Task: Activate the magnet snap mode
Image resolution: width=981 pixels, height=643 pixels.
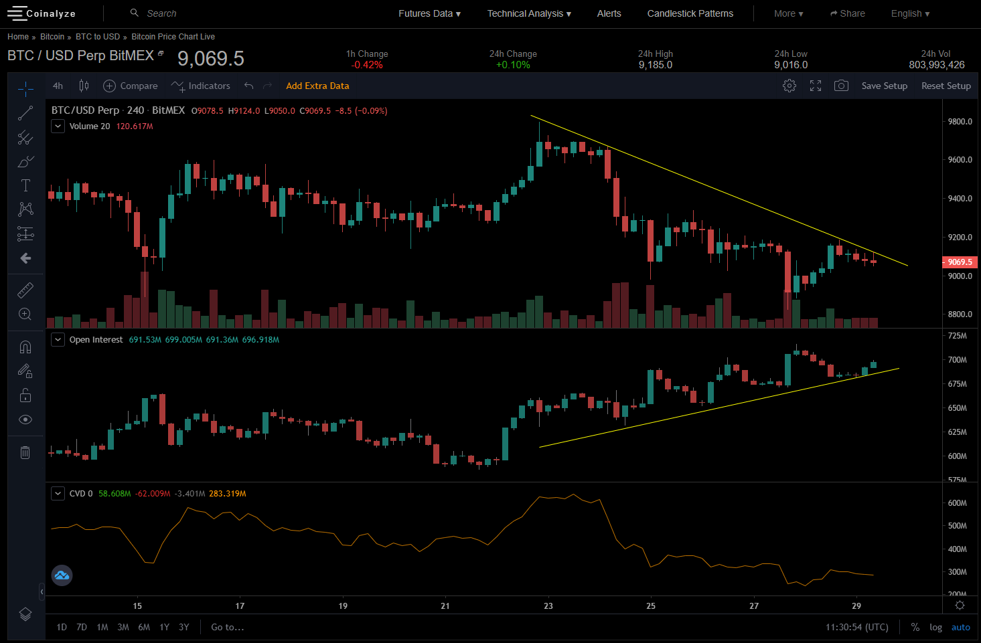Action: [x=25, y=347]
